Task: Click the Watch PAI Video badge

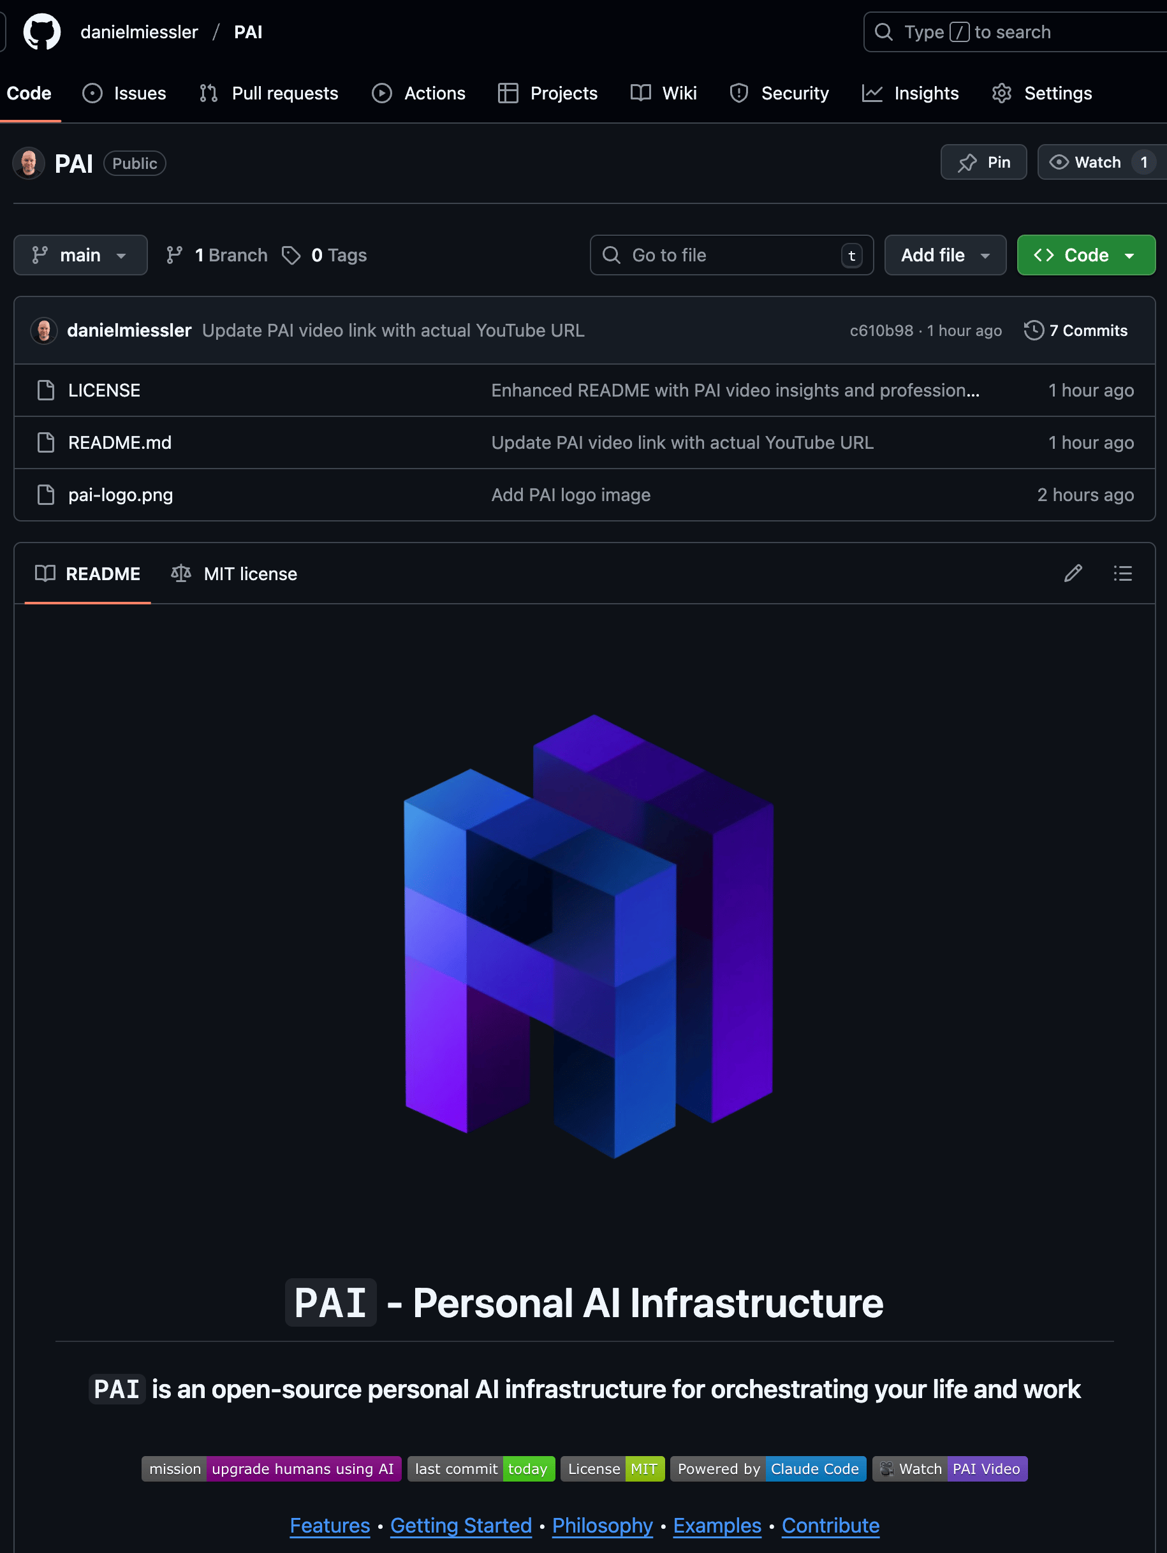Action: tap(950, 1469)
